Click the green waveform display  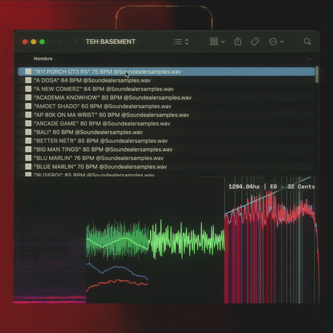click(x=155, y=239)
